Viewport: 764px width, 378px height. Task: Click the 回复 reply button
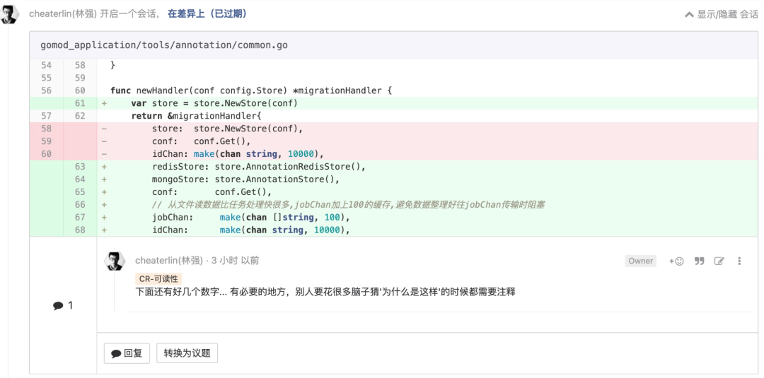[127, 353]
